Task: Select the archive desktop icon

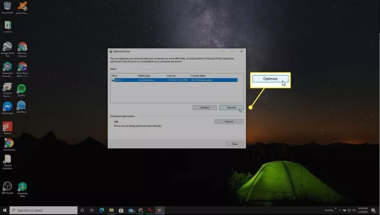Action: click(x=8, y=27)
